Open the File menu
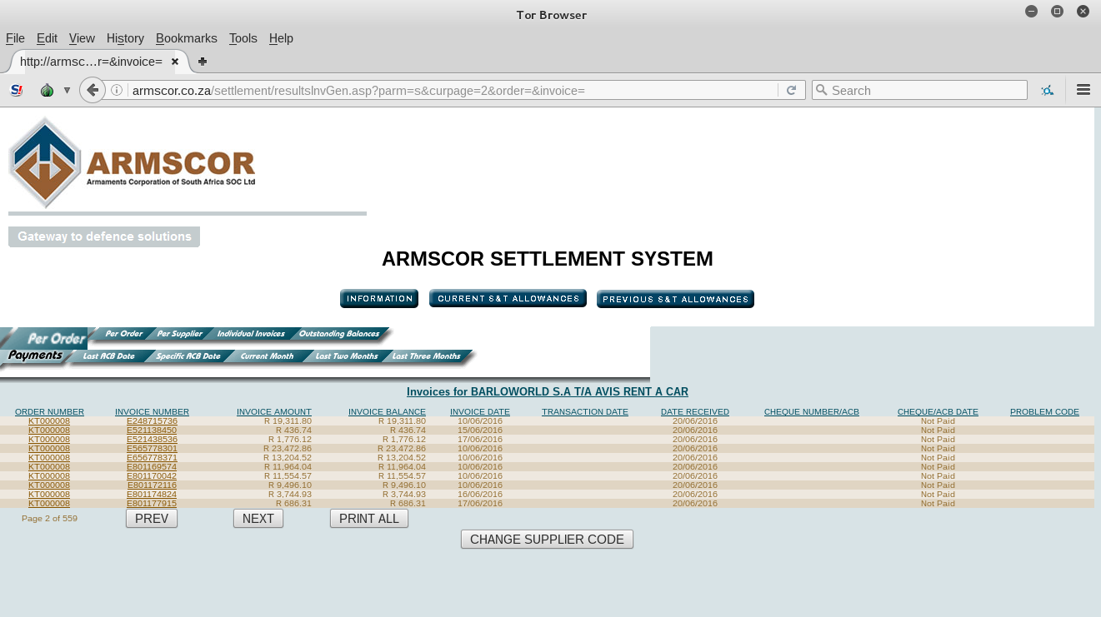This screenshot has width=1101, height=617. tap(15, 38)
